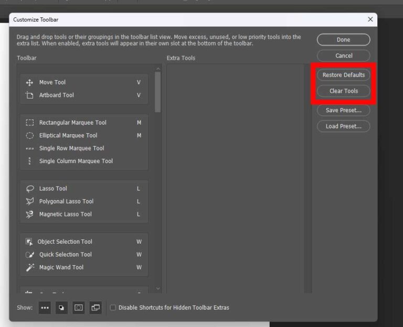Screen dimensions: 403x327
Task: Click Rectangular Marquee Tool shortcut M
Action: point(139,123)
